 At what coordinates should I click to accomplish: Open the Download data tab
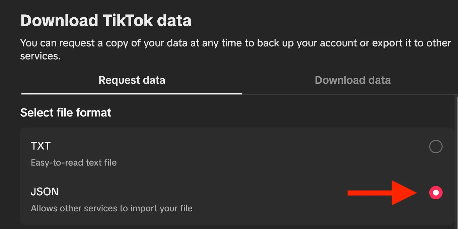pyautogui.click(x=353, y=80)
